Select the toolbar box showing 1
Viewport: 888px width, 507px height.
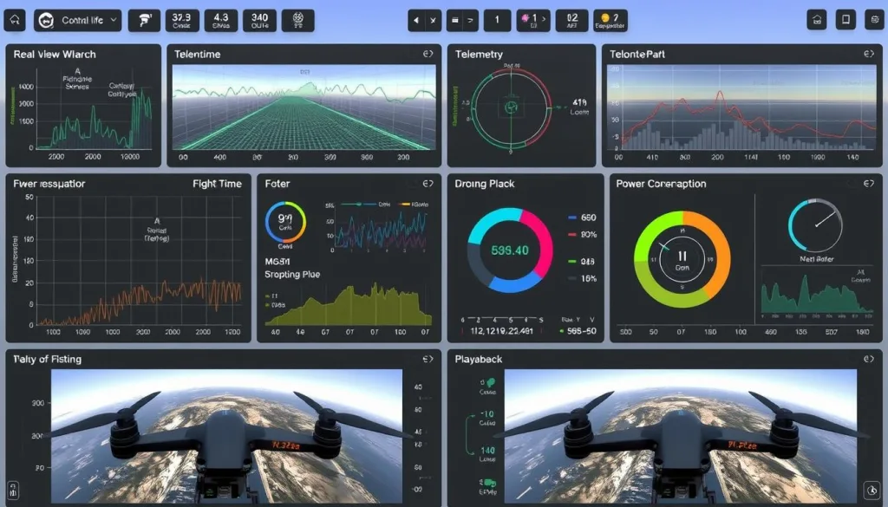(x=497, y=21)
